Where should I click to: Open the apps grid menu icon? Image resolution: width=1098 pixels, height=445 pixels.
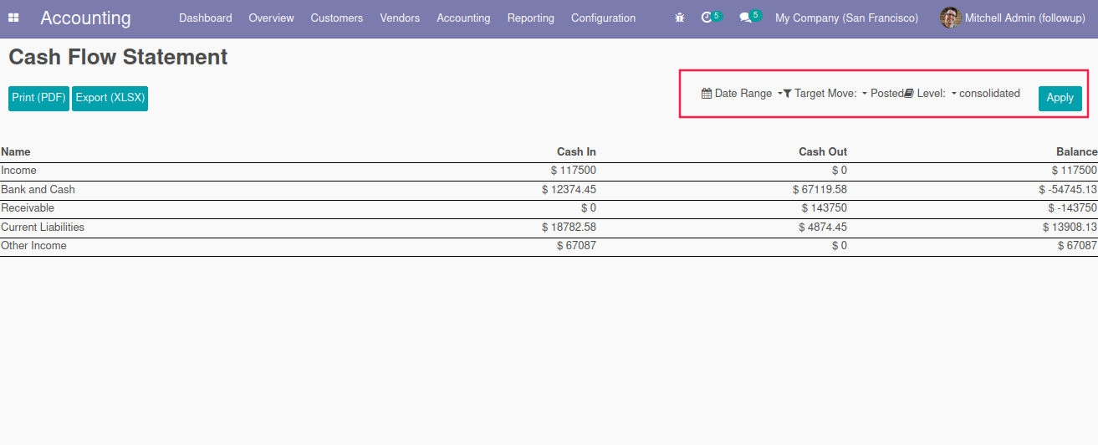click(x=13, y=18)
